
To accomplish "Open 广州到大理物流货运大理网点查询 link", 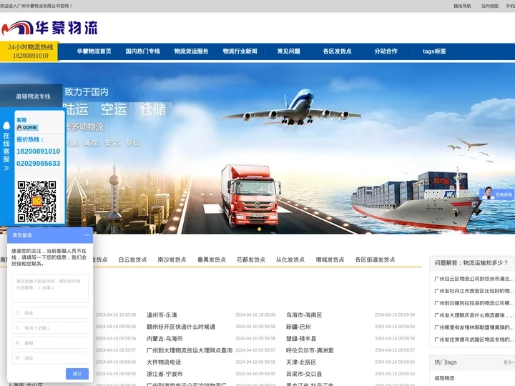I will [x=190, y=350].
